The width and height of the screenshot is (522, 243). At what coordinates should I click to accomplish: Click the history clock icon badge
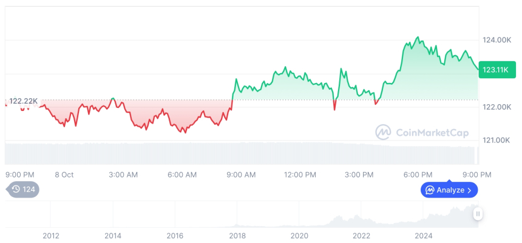click(16, 190)
